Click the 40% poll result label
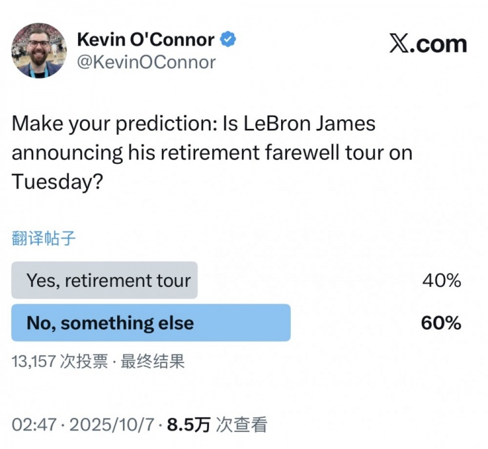 point(441,280)
